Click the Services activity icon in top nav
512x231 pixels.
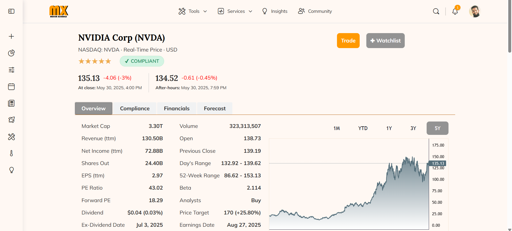coord(221,11)
